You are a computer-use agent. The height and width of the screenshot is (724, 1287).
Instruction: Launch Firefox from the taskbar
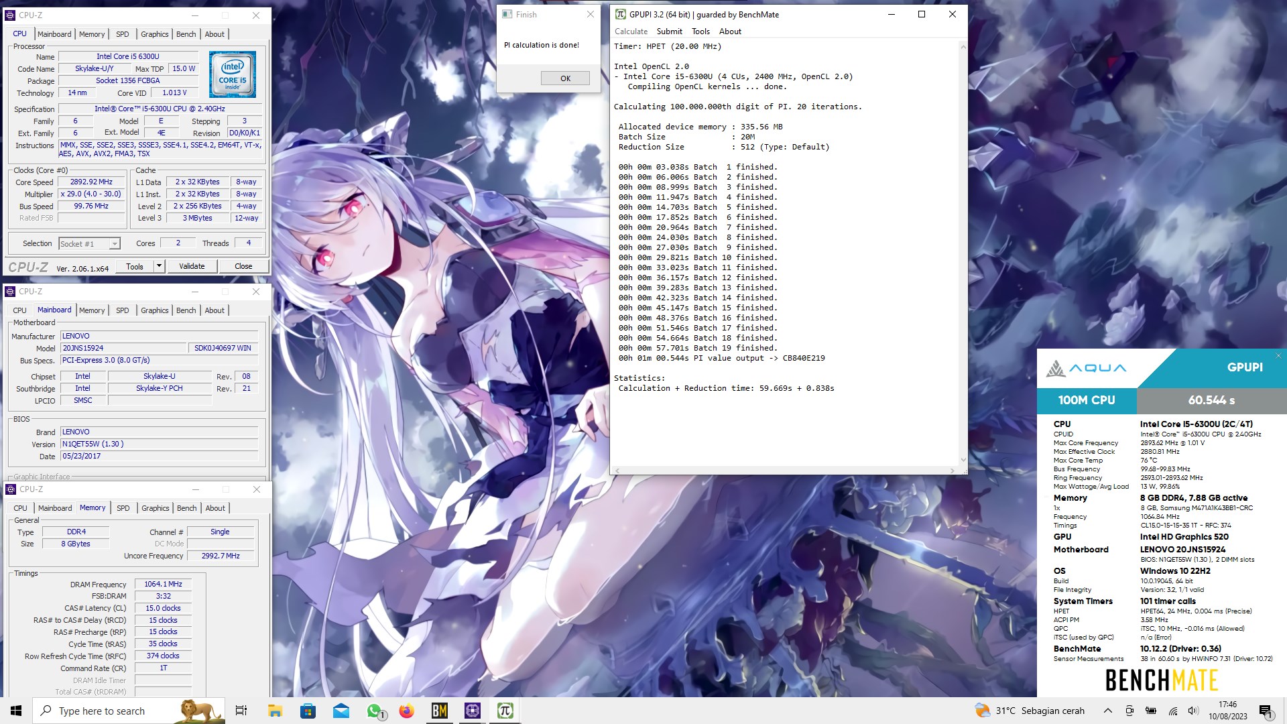[407, 711]
